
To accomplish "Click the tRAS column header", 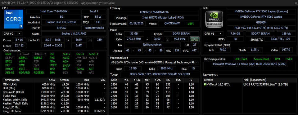I will (158, 80).
